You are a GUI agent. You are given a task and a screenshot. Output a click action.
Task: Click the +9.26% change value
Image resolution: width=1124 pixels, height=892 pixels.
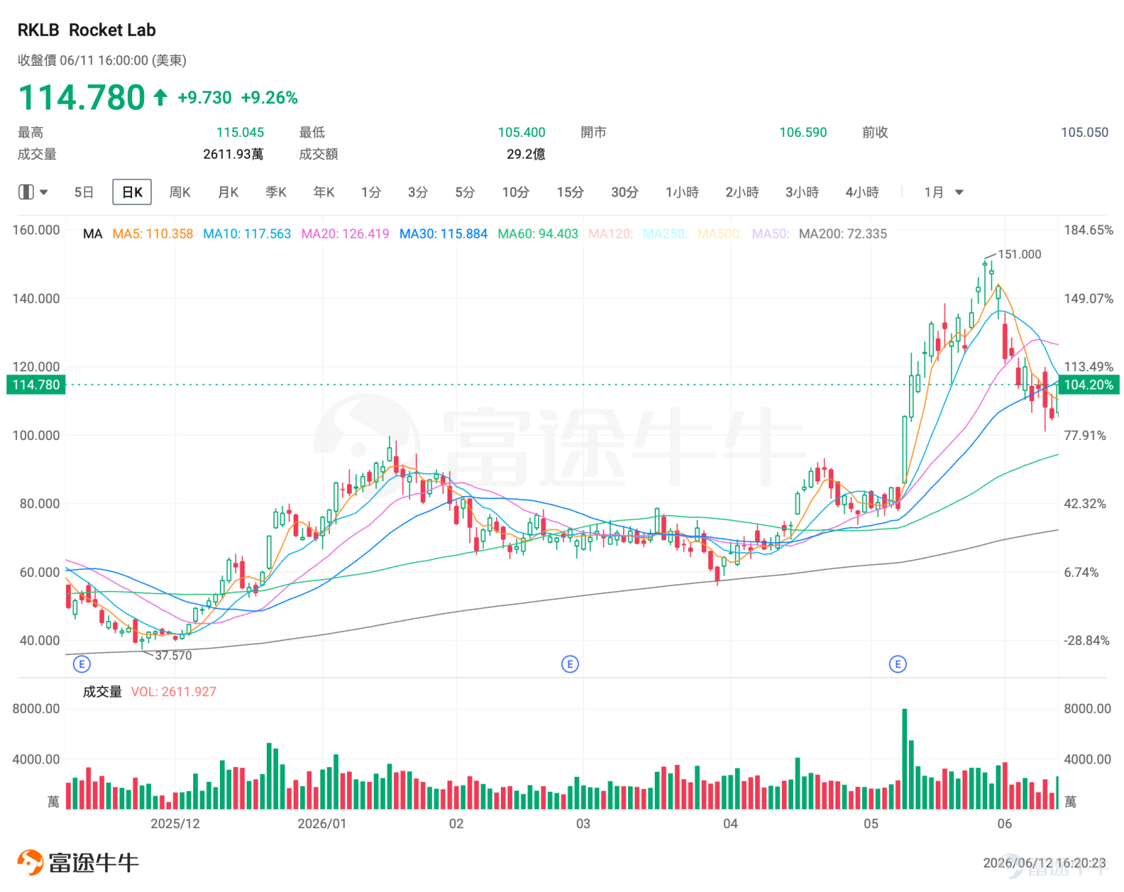269,98
